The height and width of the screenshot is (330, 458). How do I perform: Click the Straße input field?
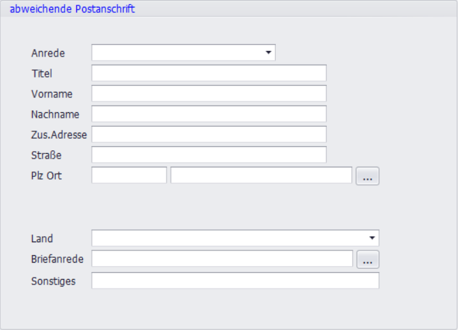coord(209,155)
